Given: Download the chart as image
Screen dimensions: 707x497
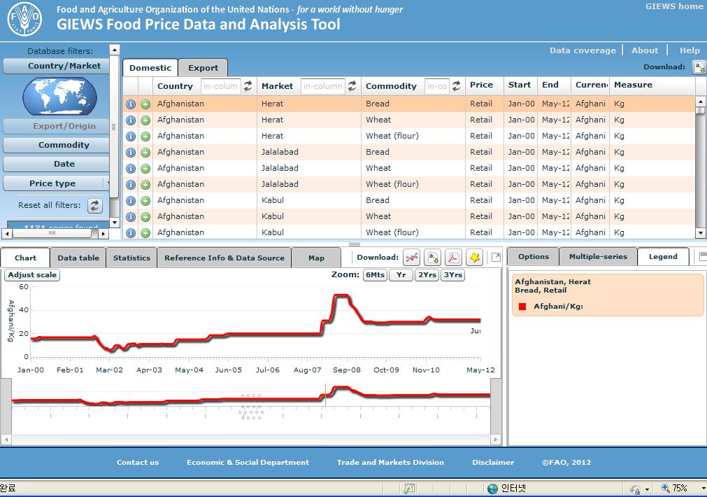Looking at the screenshot, I should pos(412,258).
